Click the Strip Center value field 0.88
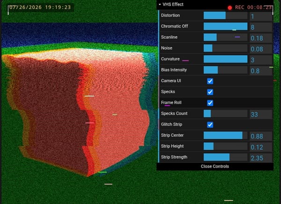Viewport: 281px width, 204px height. (261, 136)
